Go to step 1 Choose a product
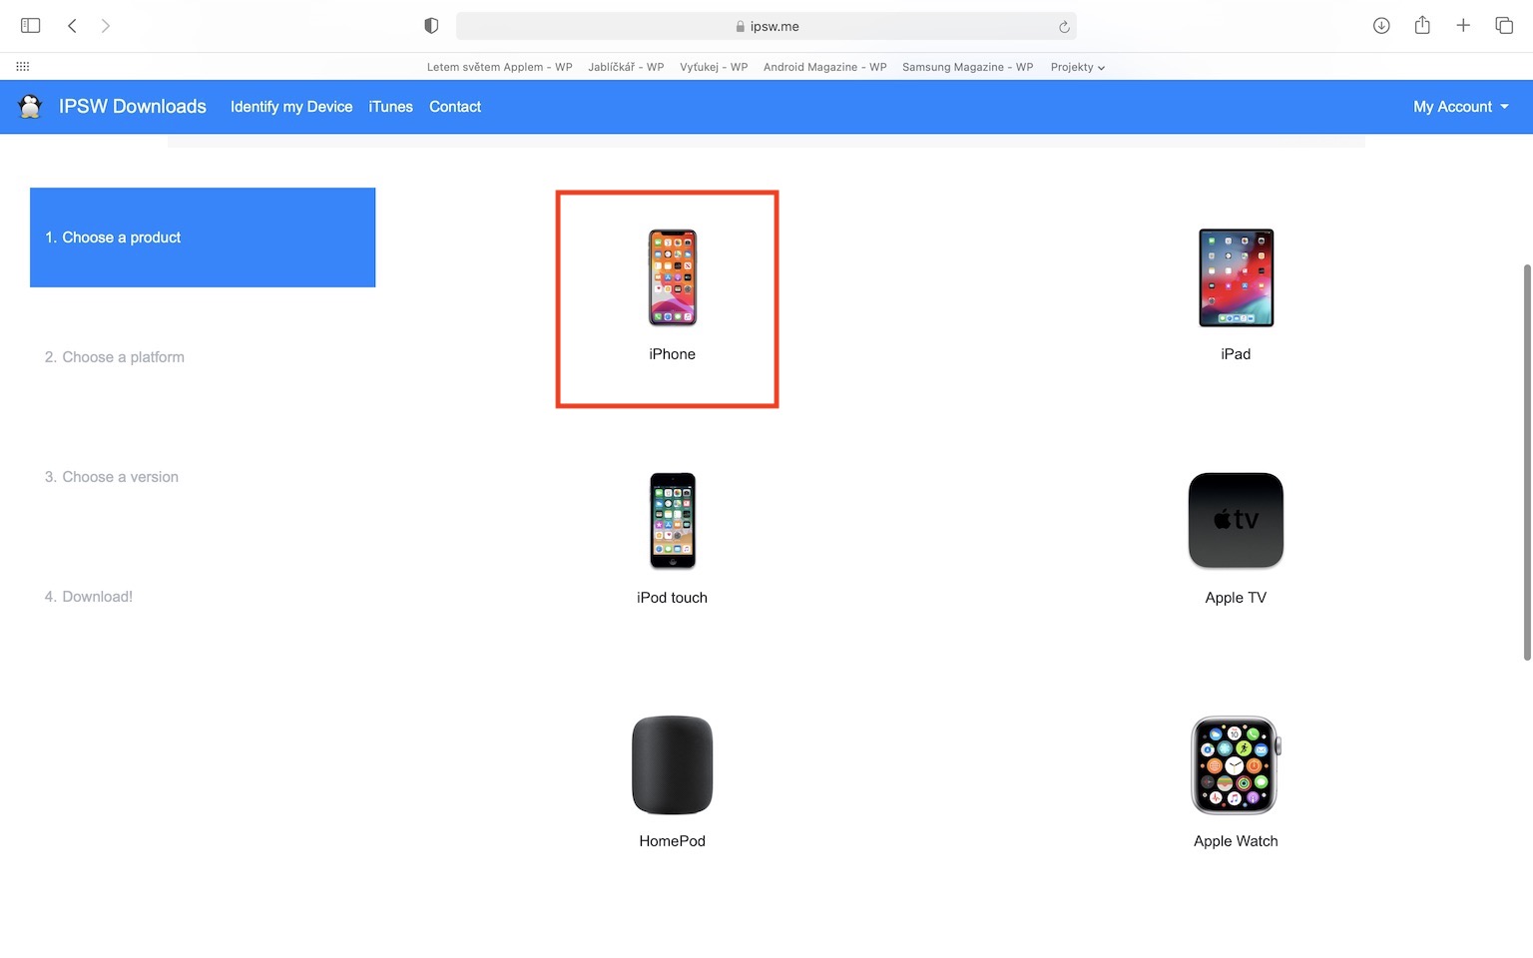The height and width of the screenshot is (958, 1533). pos(203,238)
